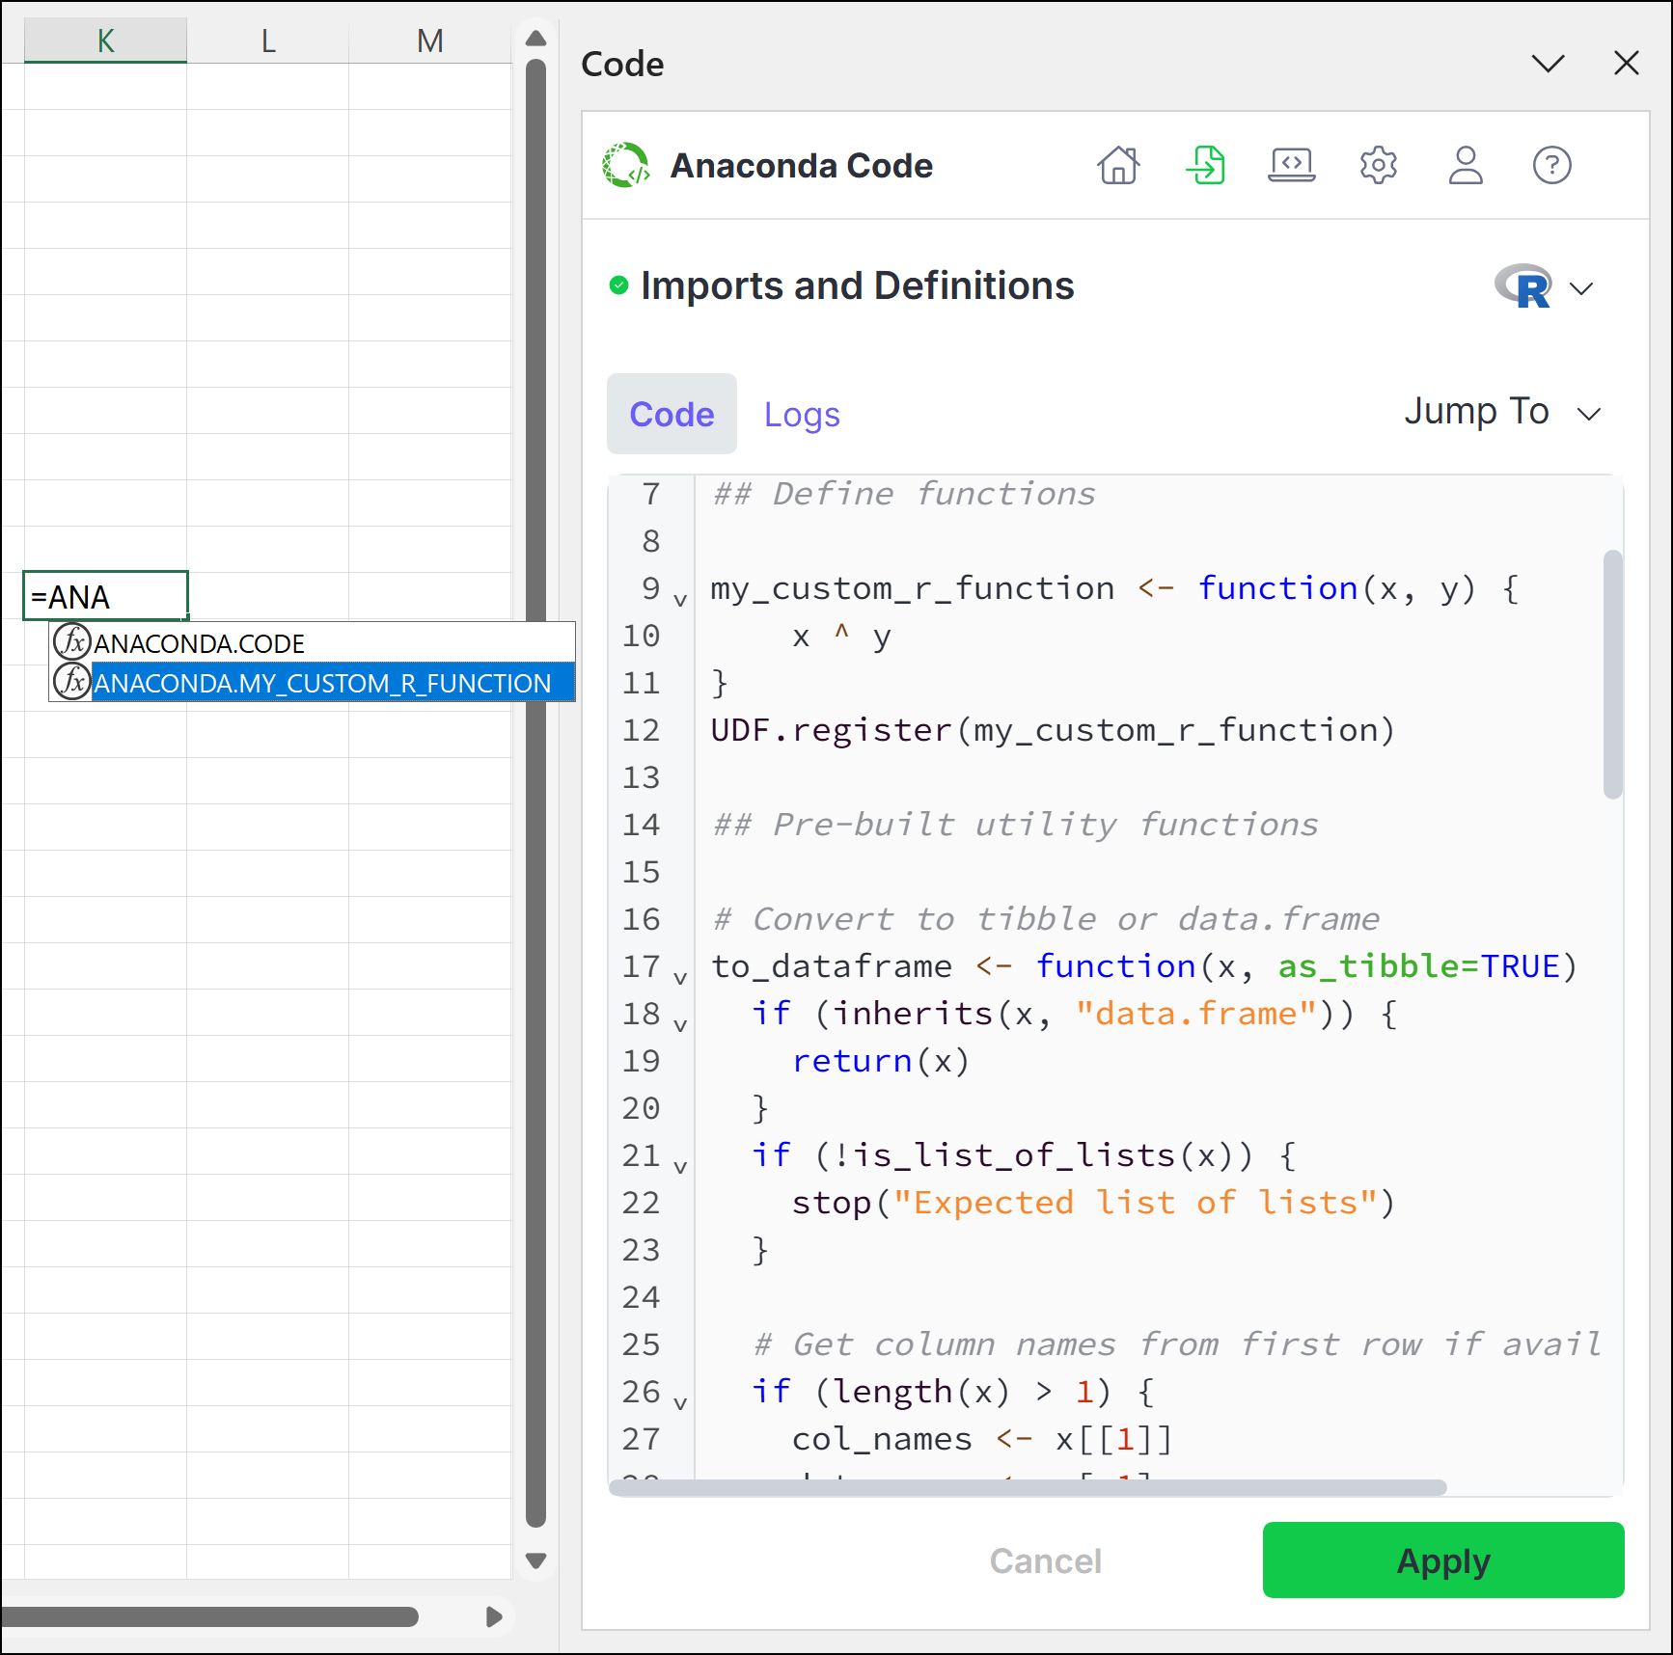Click the spreadsheet horizontal scrollbar thumb
The image size is (1673, 1655).
point(209,1616)
